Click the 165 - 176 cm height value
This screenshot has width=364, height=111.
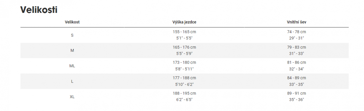(184, 47)
